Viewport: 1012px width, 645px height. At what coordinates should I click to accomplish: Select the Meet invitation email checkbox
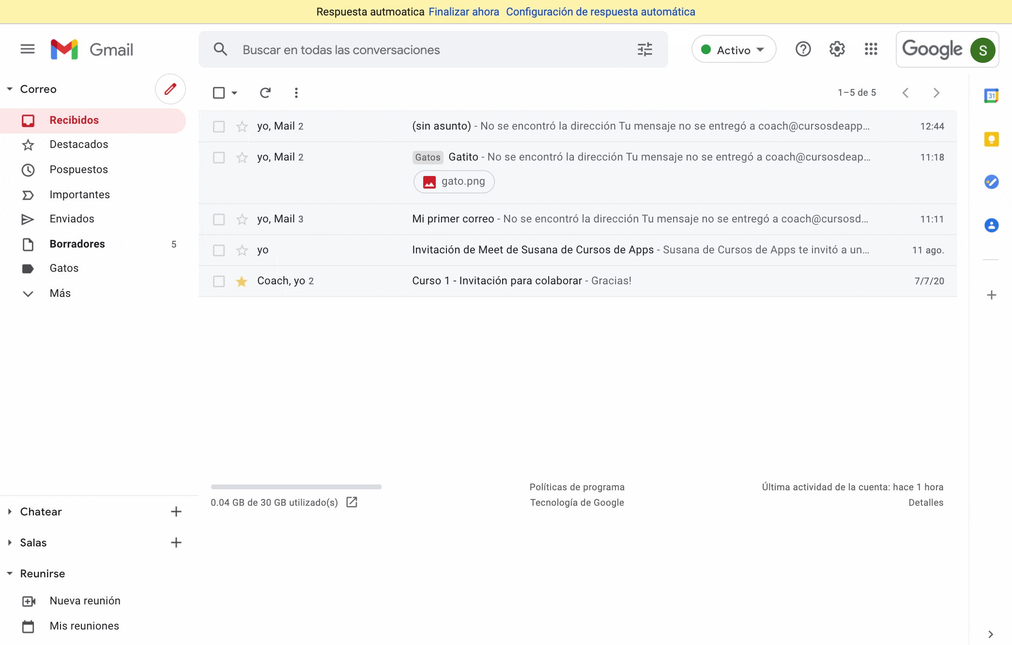click(219, 250)
